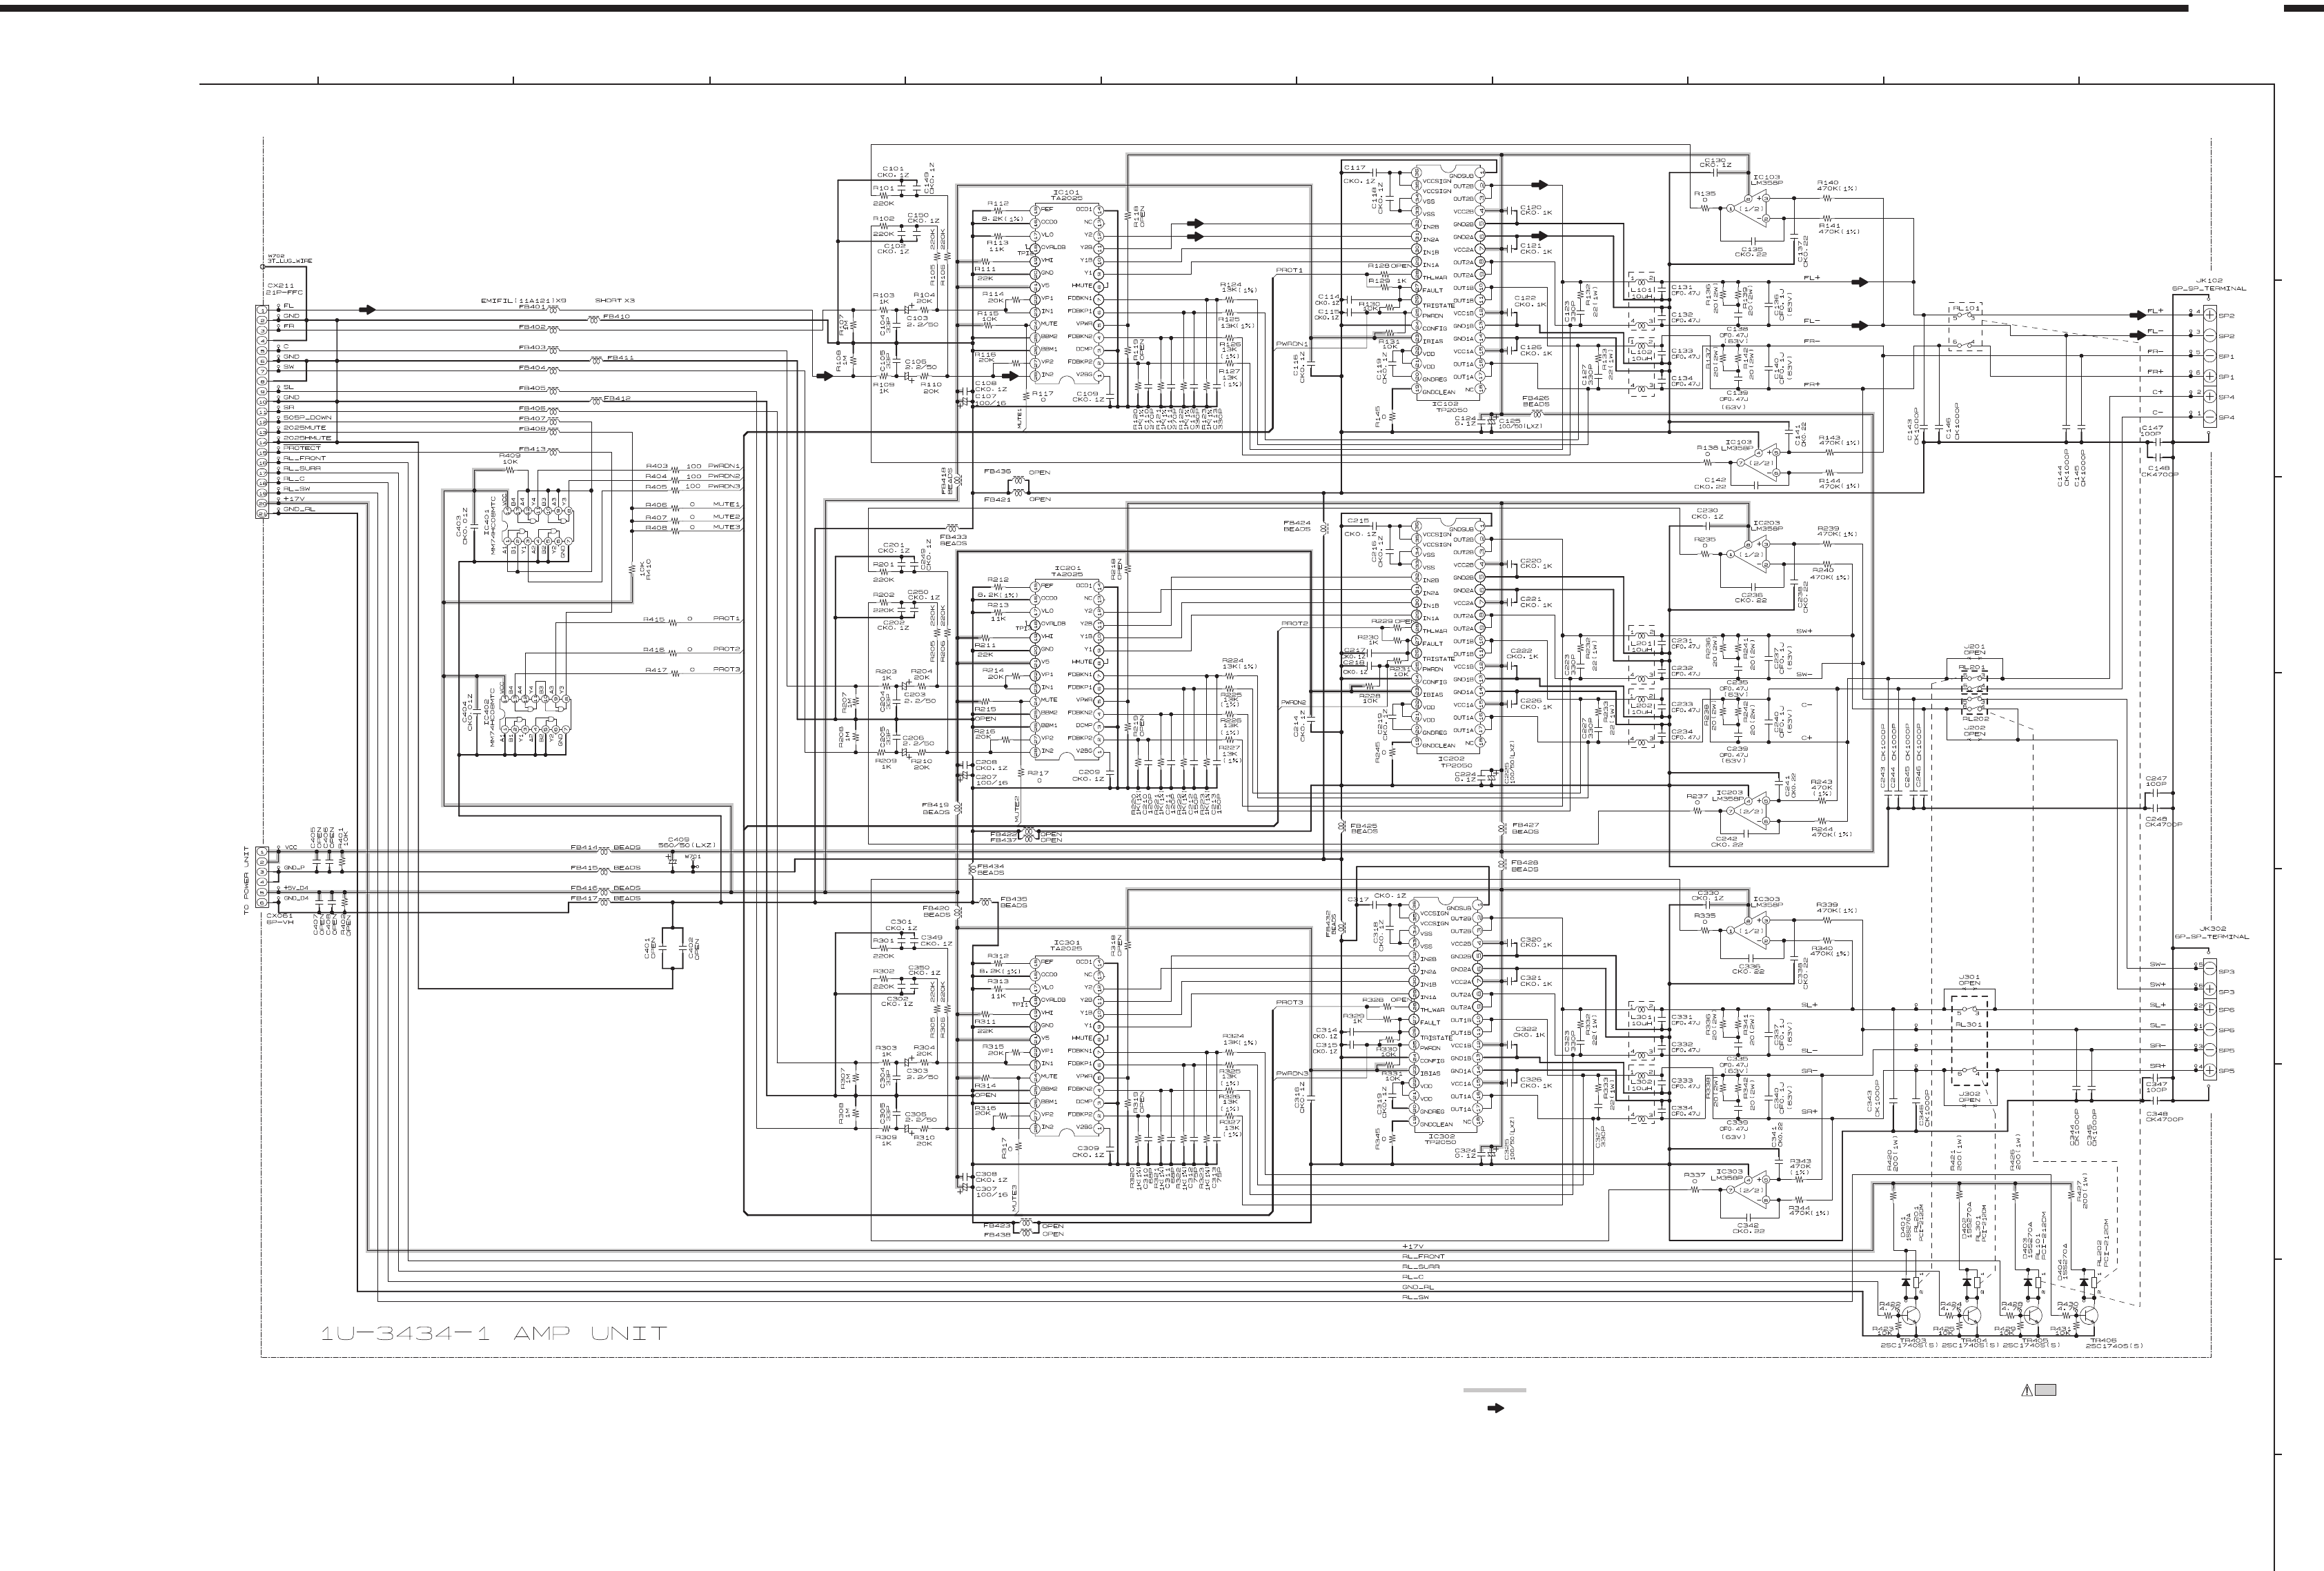Image resolution: width=2324 pixels, height=1571 pixels.
Task: Click the R409 10K resistor symbol
Action: [x=509, y=469]
